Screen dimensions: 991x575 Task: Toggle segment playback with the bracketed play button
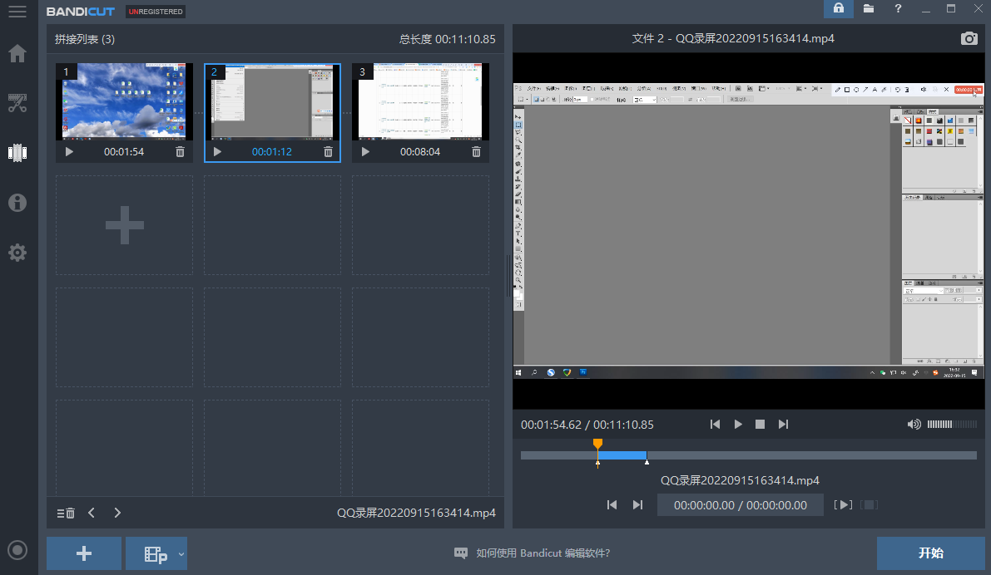pyautogui.click(x=844, y=504)
